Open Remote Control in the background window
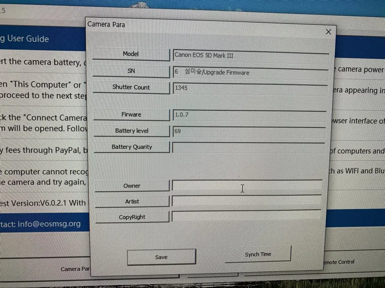Viewport: 385px width, 288px height. pyautogui.click(x=338, y=262)
